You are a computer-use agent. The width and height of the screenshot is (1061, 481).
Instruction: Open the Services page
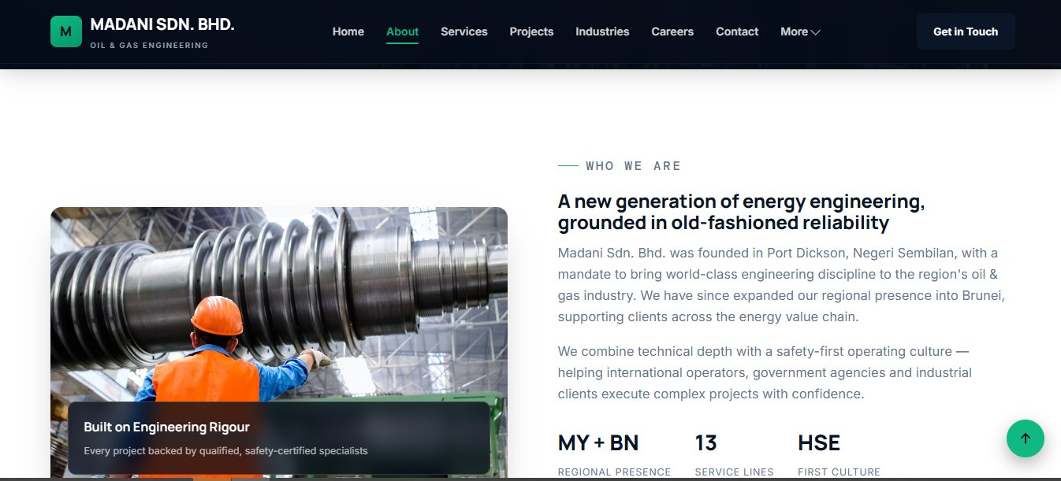(464, 31)
